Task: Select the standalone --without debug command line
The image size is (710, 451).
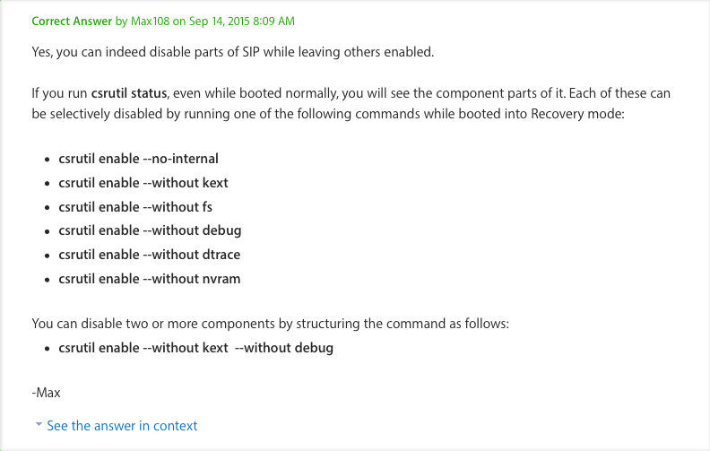Action: pyautogui.click(x=150, y=230)
